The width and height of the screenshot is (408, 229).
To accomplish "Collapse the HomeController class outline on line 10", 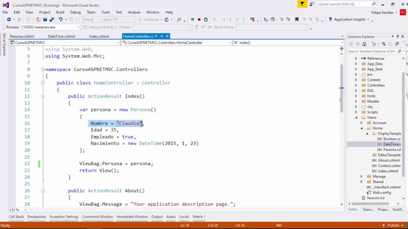I will click(43, 83).
